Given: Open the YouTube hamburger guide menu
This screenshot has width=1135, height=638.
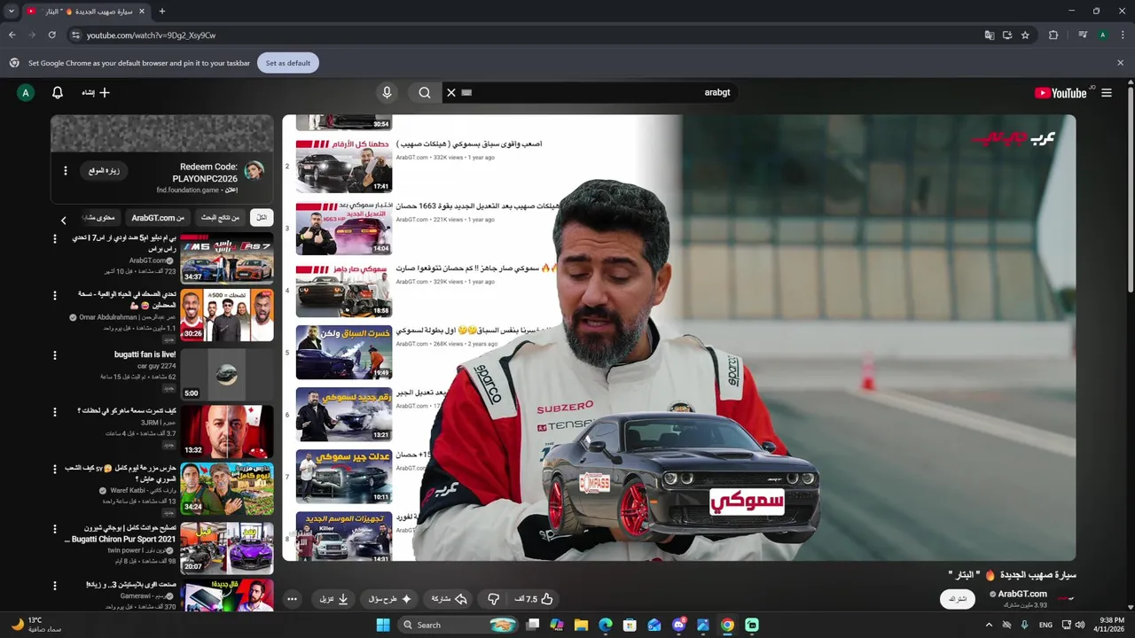Looking at the screenshot, I should [1106, 92].
